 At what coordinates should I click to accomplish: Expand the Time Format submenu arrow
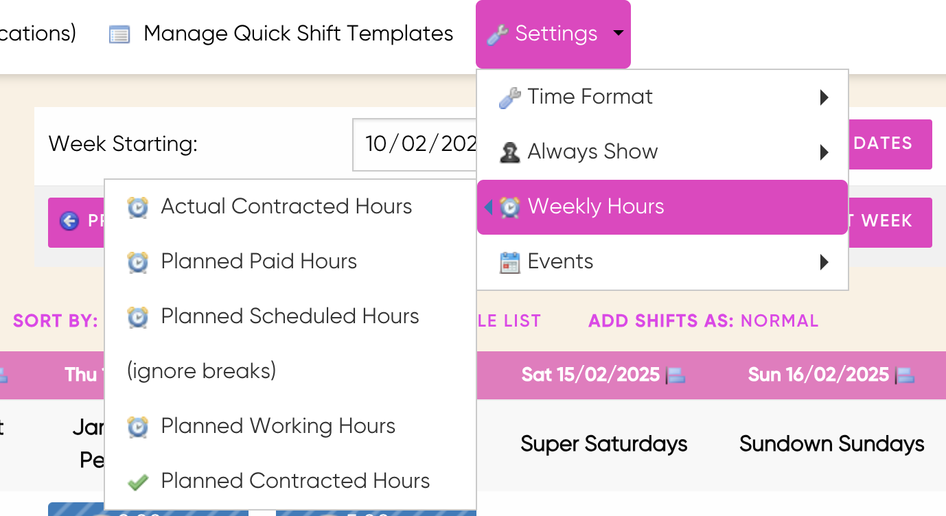pyautogui.click(x=824, y=97)
